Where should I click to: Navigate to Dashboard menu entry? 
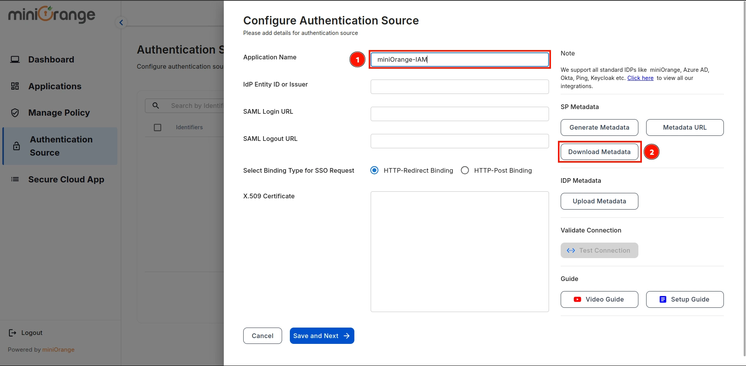pos(51,59)
